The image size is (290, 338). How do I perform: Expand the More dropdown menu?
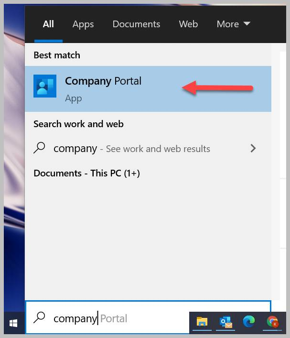point(234,24)
